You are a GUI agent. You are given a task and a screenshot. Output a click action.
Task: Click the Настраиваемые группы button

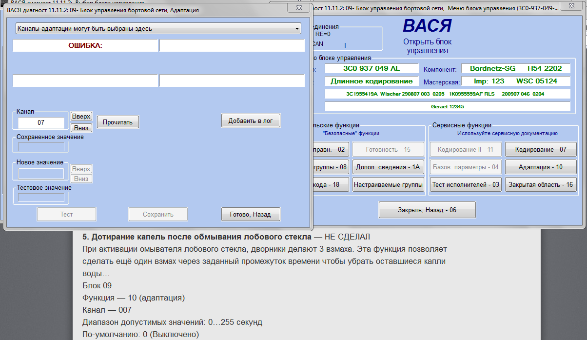pos(388,184)
